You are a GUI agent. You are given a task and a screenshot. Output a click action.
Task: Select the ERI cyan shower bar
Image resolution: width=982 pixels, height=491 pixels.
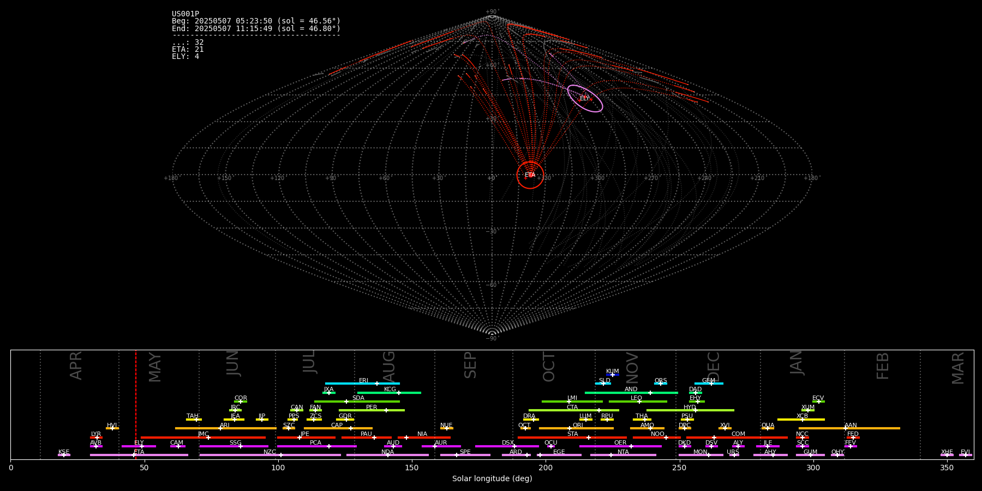362,384
